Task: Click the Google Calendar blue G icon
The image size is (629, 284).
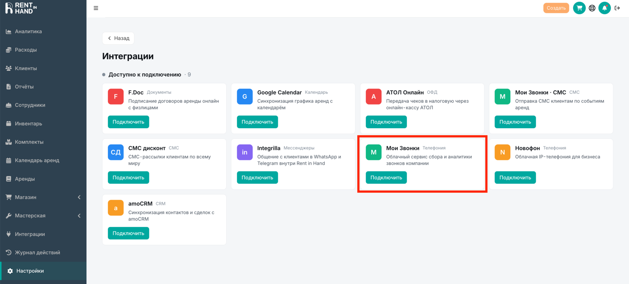Action: (244, 97)
